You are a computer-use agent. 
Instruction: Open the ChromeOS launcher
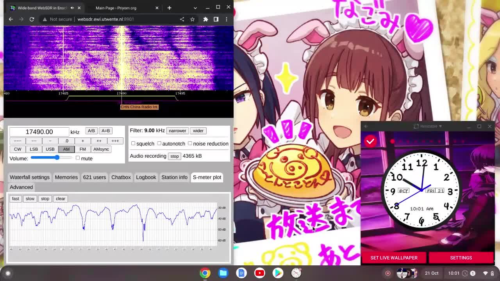[8, 273]
